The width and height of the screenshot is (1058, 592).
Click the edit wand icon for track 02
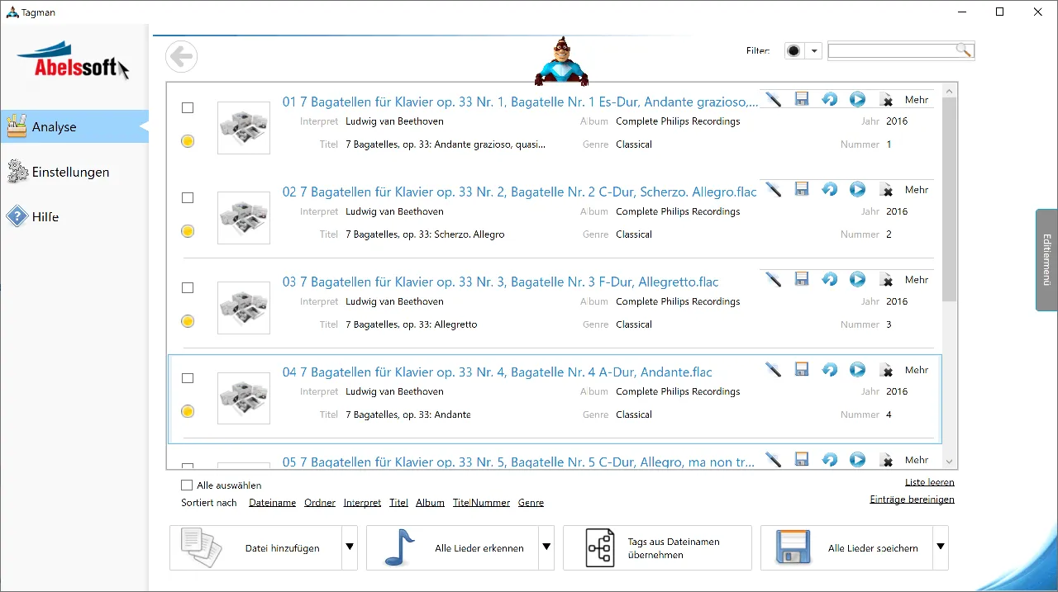(773, 189)
